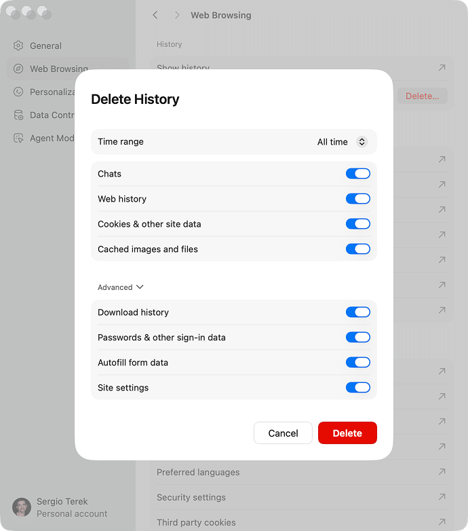
Task: Open Third party cookies arrow icon
Action: tap(442, 521)
